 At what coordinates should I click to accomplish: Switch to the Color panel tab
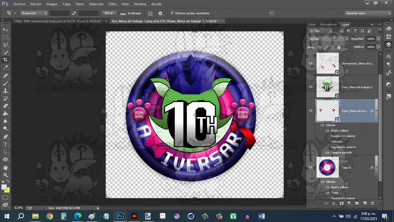click(x=312, y=25)
